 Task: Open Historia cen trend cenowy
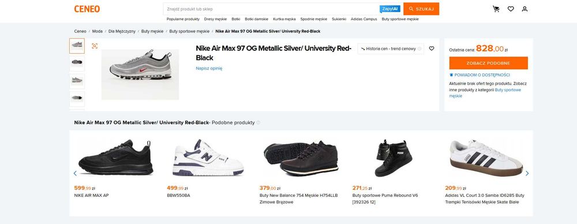pyautogui.click(x=391, y=48)
